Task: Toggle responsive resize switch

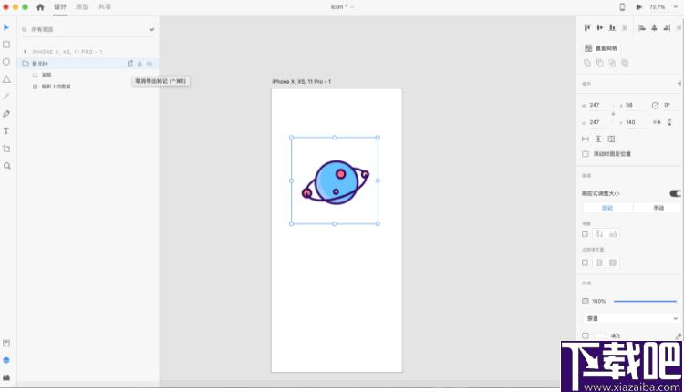Action: (x=675, y=193)
